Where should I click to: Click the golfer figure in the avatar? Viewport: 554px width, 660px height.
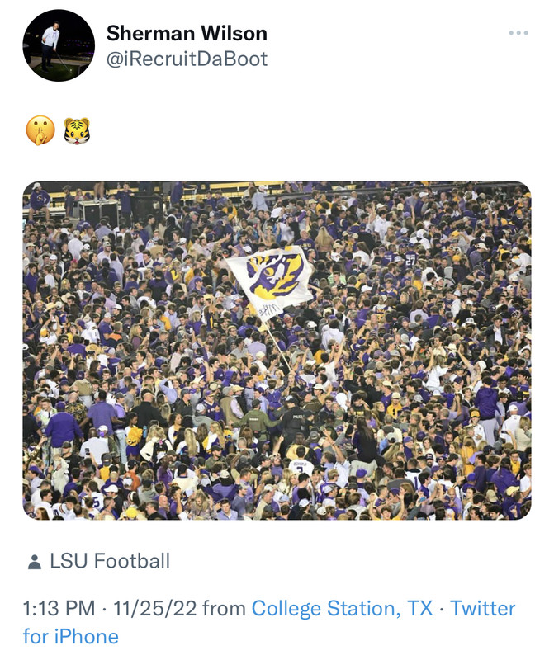(50, 41)
